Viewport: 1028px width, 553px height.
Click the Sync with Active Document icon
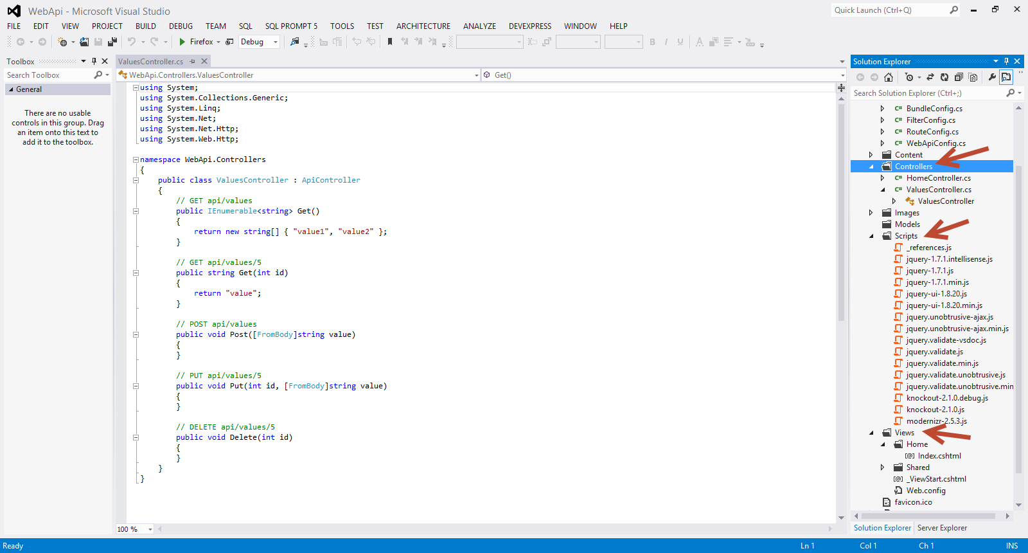[930, 77]
